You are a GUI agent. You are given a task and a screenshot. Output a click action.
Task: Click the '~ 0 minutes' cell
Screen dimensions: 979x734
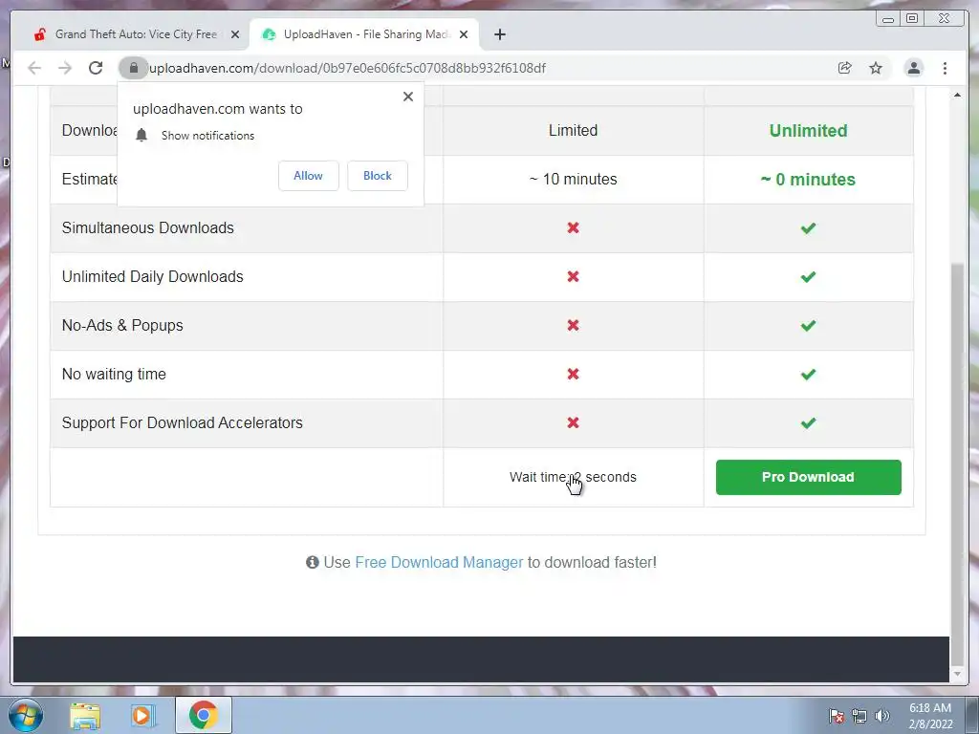point(808,179)
